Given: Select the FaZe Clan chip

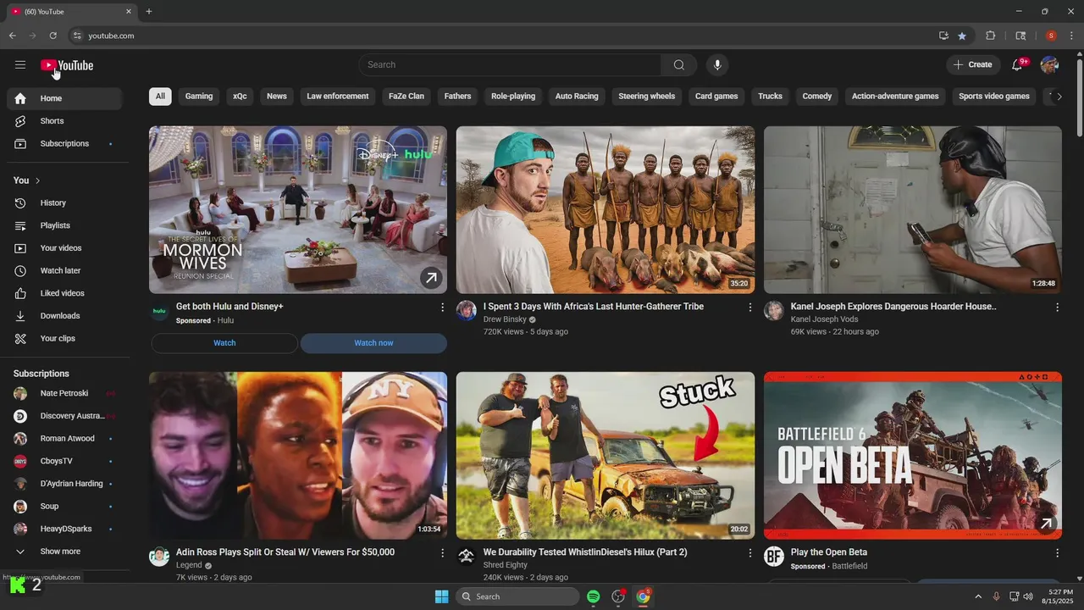Looking at the screenshot, I should tap(406, 97).
